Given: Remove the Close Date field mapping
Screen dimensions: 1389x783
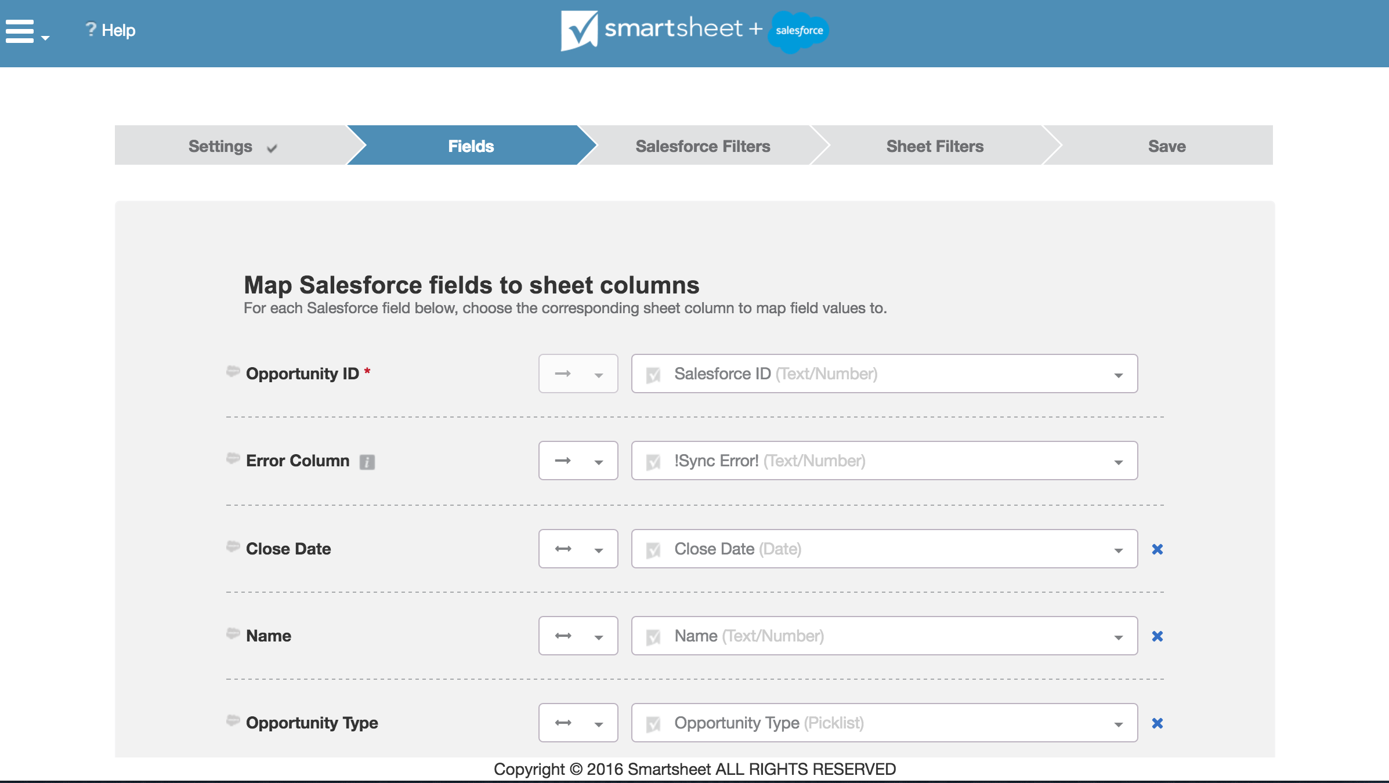Looking at the screenshot, I should 1157,549.
